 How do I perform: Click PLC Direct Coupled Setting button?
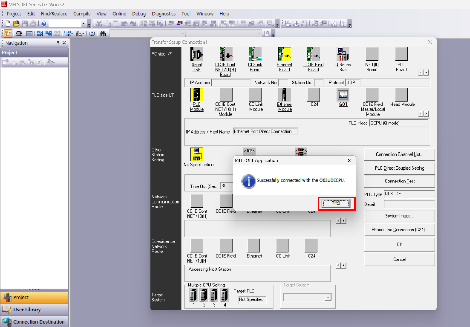coord(399,168)
